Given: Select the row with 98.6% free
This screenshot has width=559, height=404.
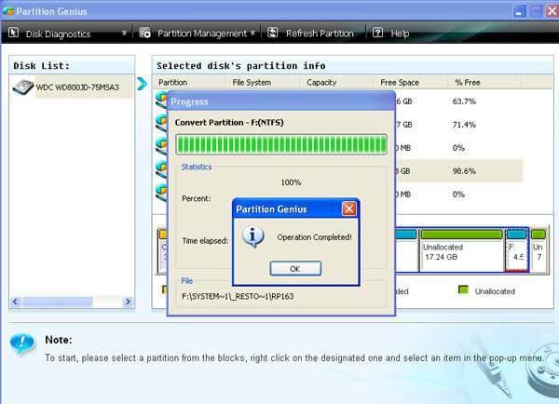Looking at the screenshot, I should (458, 171).
